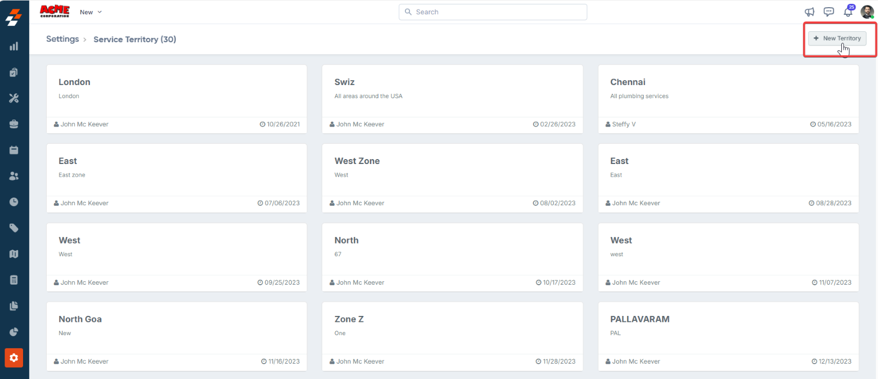Open the clock sidebar icon

14,202
